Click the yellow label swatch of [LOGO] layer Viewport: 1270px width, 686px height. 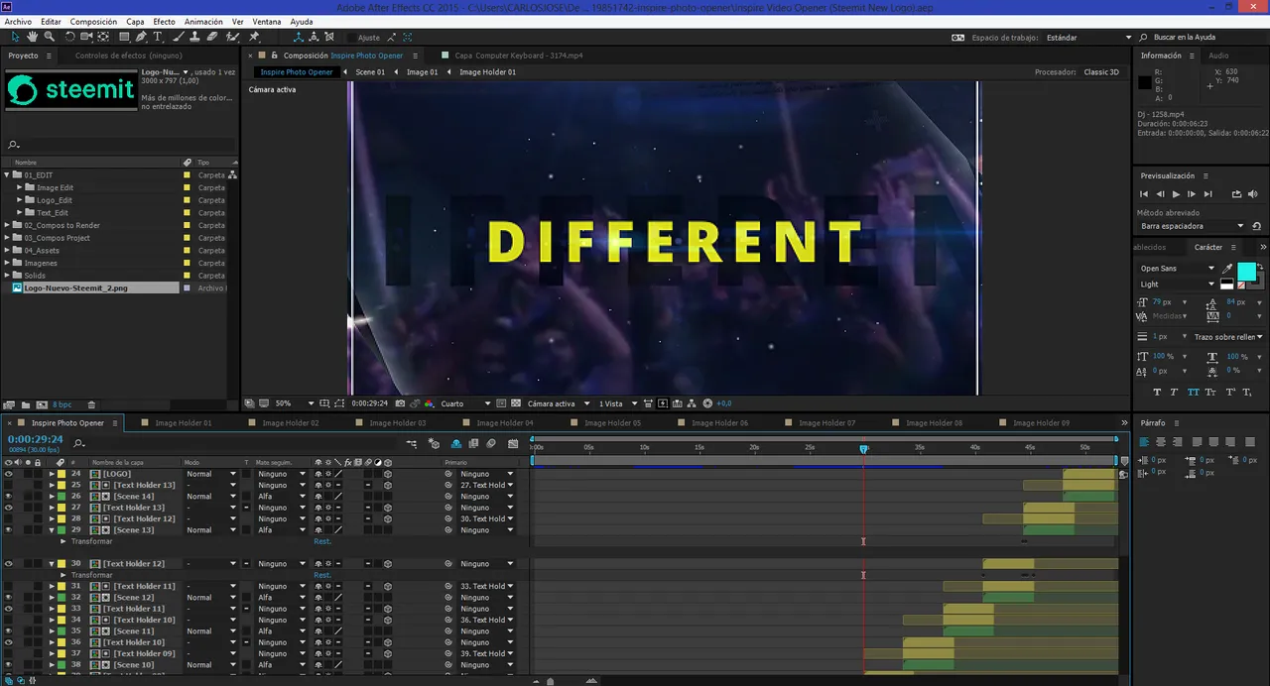click(x=62, y=474)
